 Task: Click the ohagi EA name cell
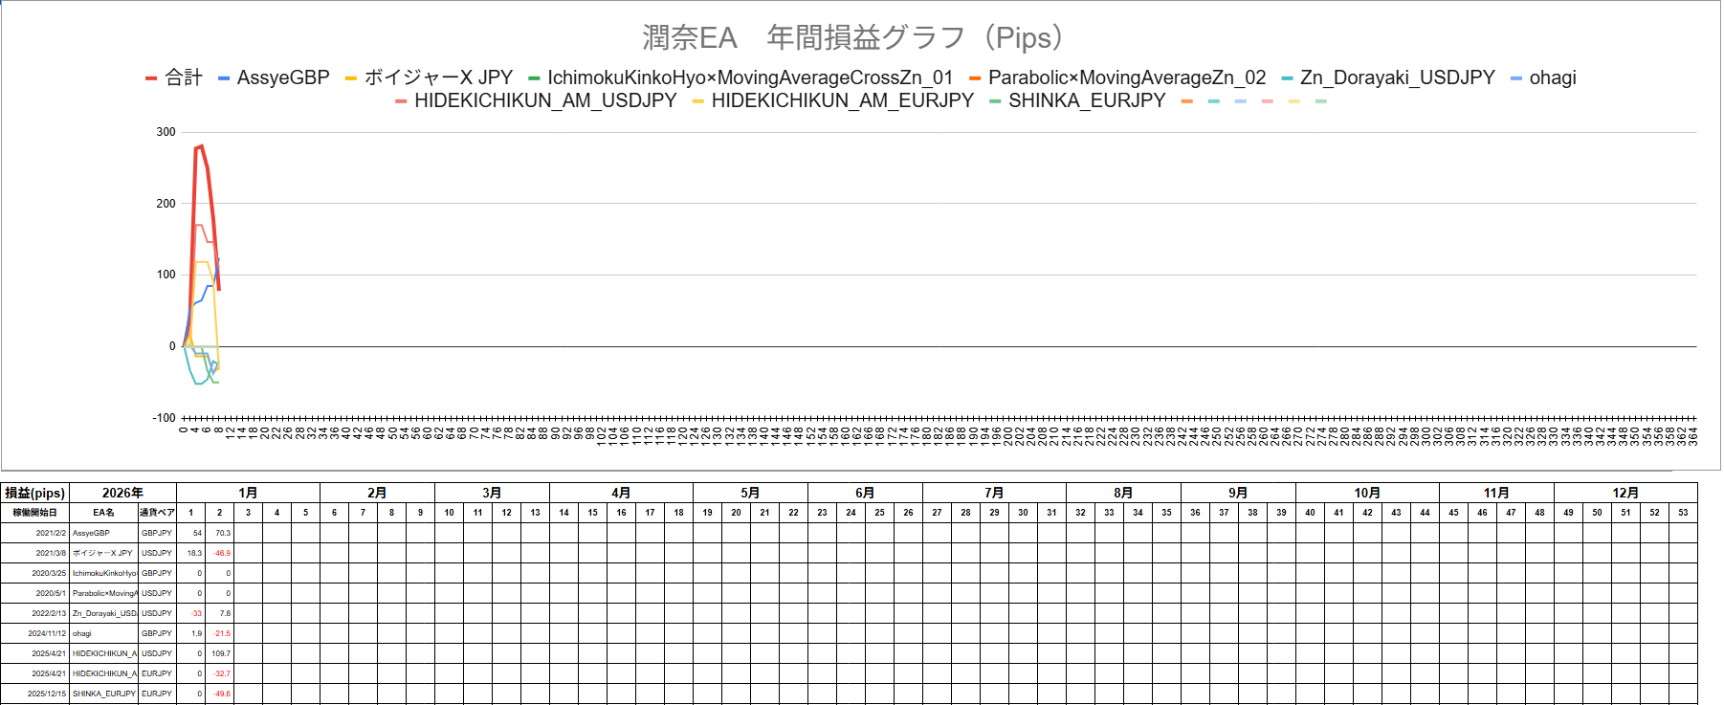103,633
